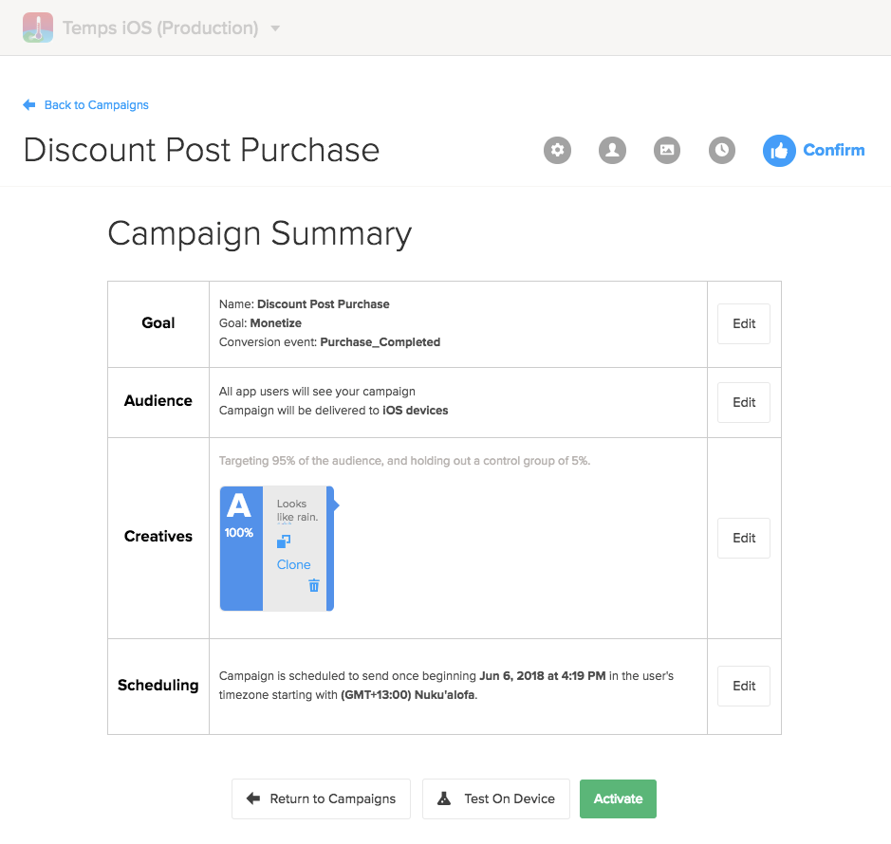Jump to the scheduling clock step icon

723,150
